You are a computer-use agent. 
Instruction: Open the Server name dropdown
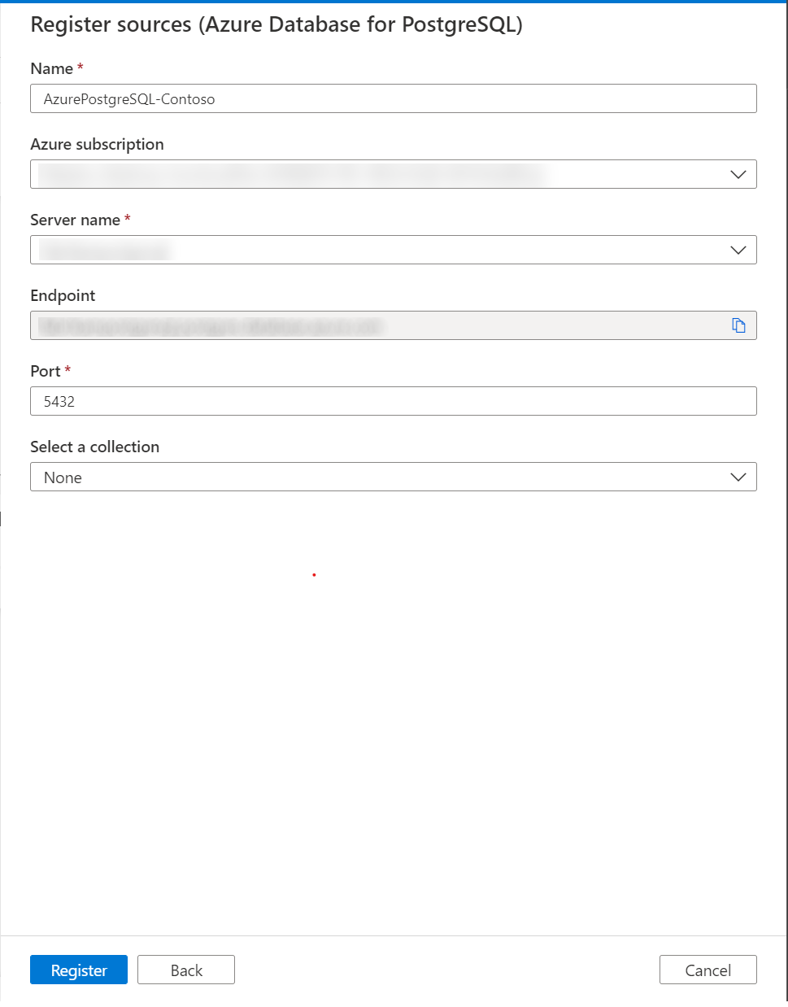[x=737, y=250]
